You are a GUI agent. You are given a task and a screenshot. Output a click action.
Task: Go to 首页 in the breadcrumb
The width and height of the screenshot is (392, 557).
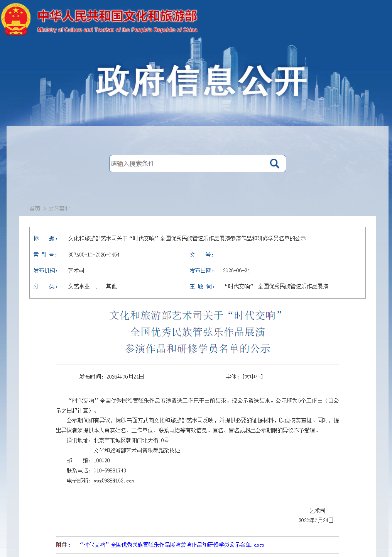point(35,209)
